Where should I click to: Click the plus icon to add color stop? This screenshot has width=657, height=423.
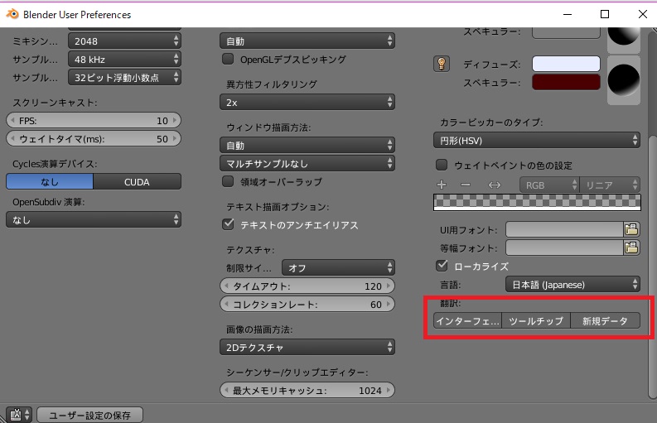click(x=442, y=185)
